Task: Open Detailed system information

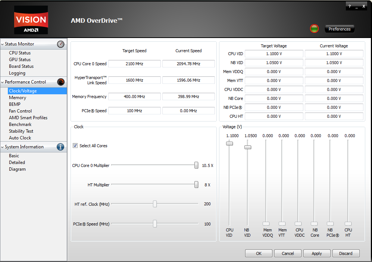Action: point(17,162)
